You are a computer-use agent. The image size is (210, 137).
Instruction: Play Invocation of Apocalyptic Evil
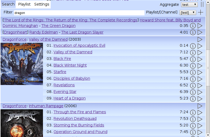200,46
